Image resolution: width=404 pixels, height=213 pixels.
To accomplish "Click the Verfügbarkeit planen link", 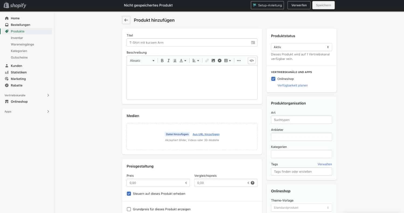I will click(292, 85).
